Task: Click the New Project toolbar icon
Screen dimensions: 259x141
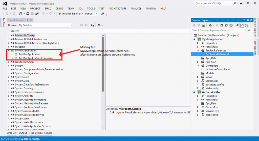Action: [x=20, y=14]
